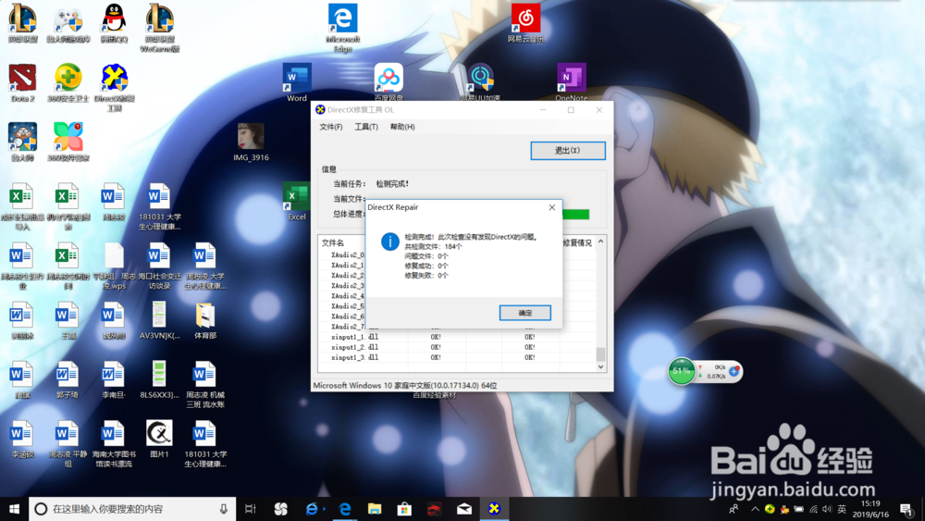Click the microphone icon in search box
Image resolution: width=925 pixels, height=521 pixels.
click(224, 509)
